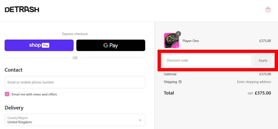Pay with Shop Pay express checkout
278x129 pixels.
[39, 45]
